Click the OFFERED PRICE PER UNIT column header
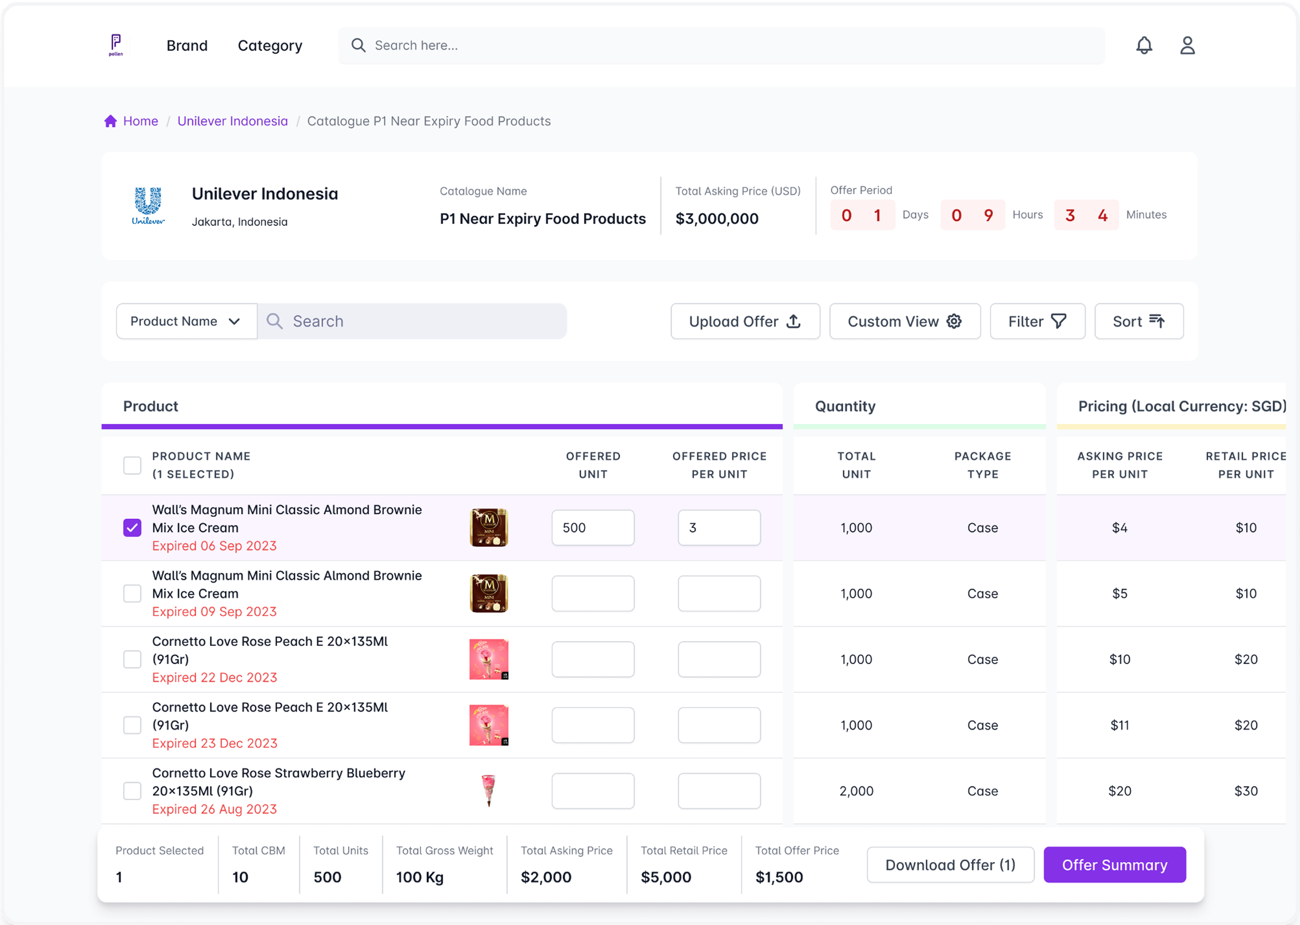 (719, 466)
